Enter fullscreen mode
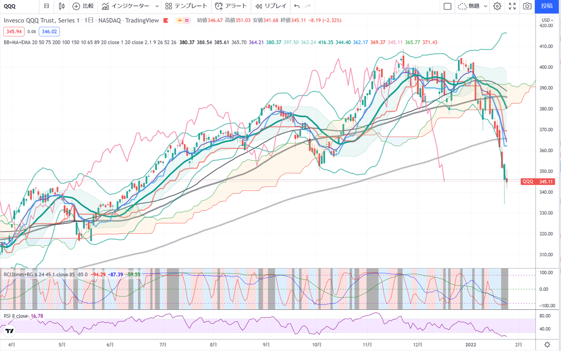Image resolution: width=561 pixels, height=351 pixels. coord(512,6)
